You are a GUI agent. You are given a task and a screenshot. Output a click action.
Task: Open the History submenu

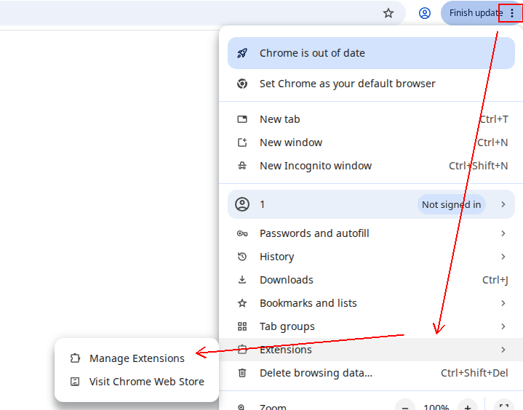point(371,257)
